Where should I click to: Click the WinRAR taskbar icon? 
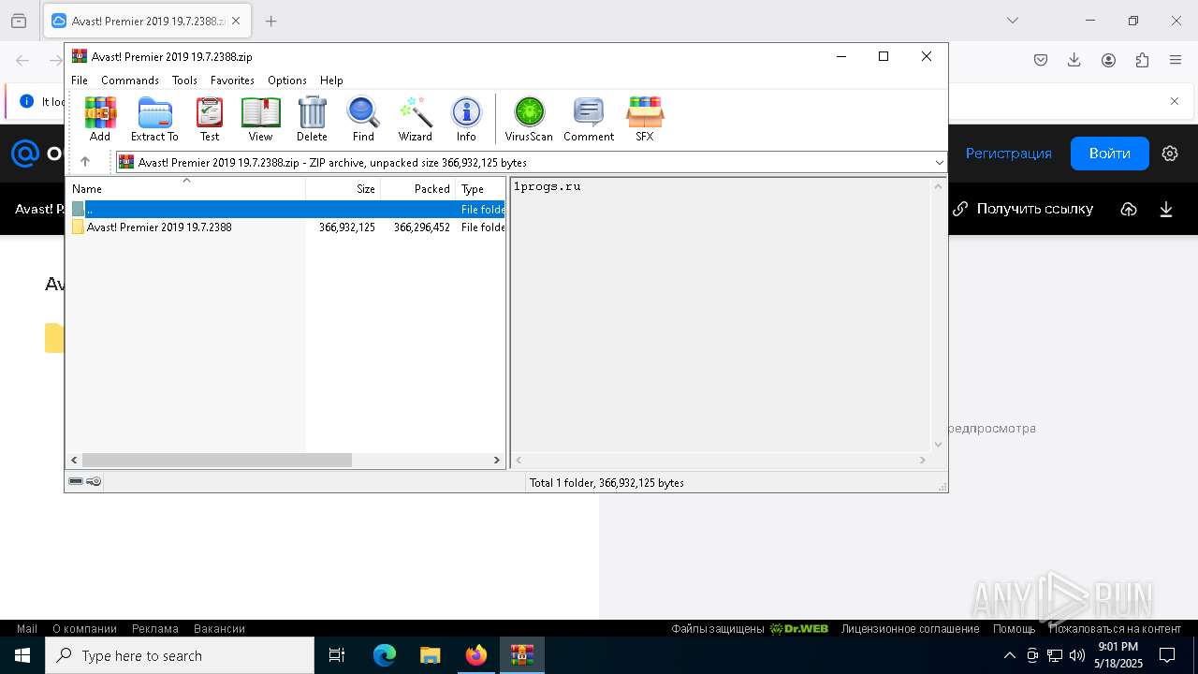(521, 655)
